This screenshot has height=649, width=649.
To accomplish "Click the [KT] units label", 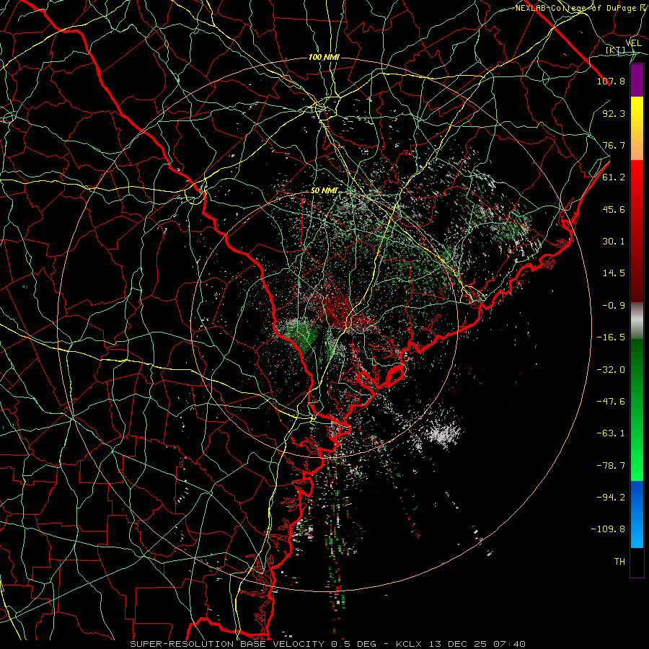I will coord(616,50).
